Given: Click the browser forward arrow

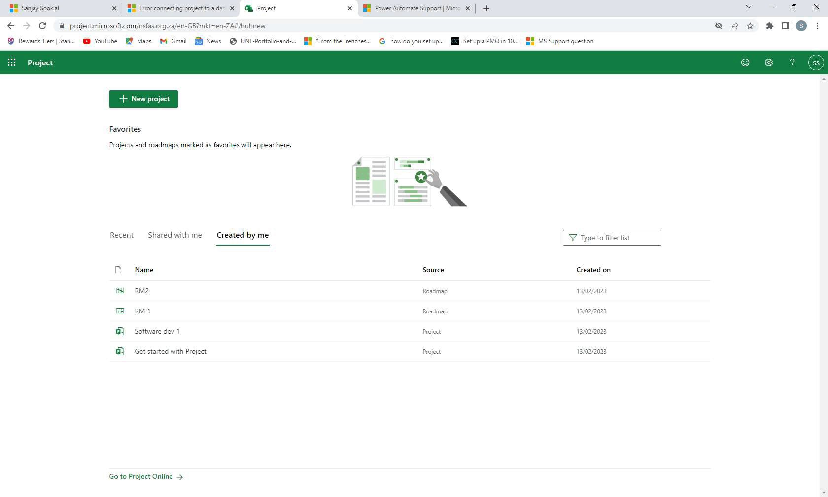Looking at the screenshot, I should pos(27,26).
